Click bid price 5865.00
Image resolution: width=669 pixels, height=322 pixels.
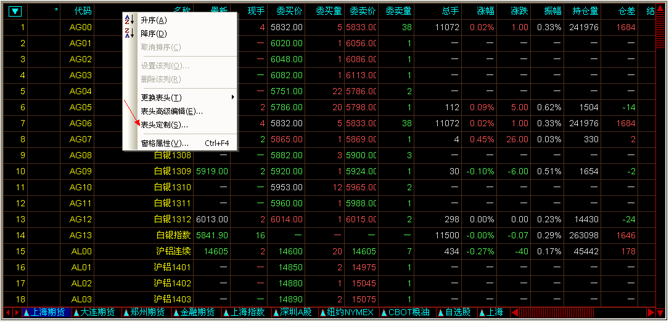(x=287, y=139)
